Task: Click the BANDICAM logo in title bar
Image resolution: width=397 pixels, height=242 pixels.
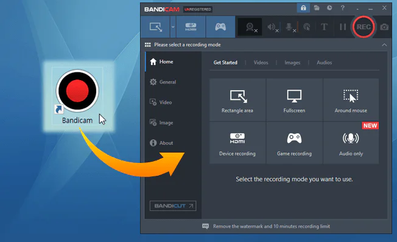Action: pos(162,9)
